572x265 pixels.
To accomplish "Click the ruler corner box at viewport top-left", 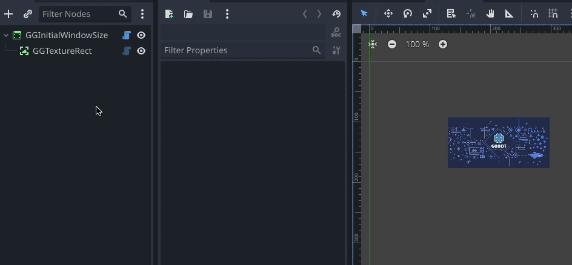I will pyautogui.click(x=357, y=29).
